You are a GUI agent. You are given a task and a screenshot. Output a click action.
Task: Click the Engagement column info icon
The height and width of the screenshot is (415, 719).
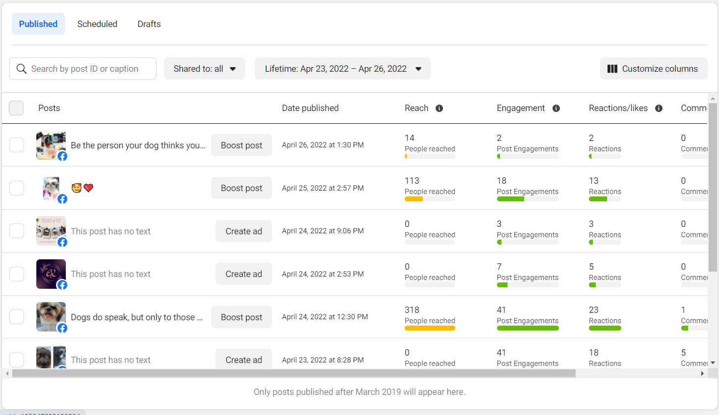[x=556, y=108]
